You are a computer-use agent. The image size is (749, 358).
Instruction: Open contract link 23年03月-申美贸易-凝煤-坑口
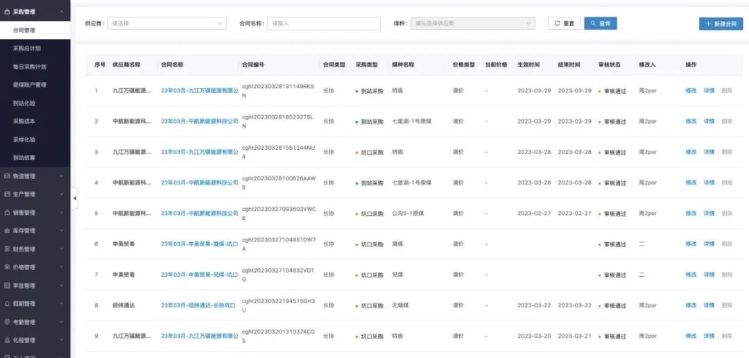click(x=199, y=244)
